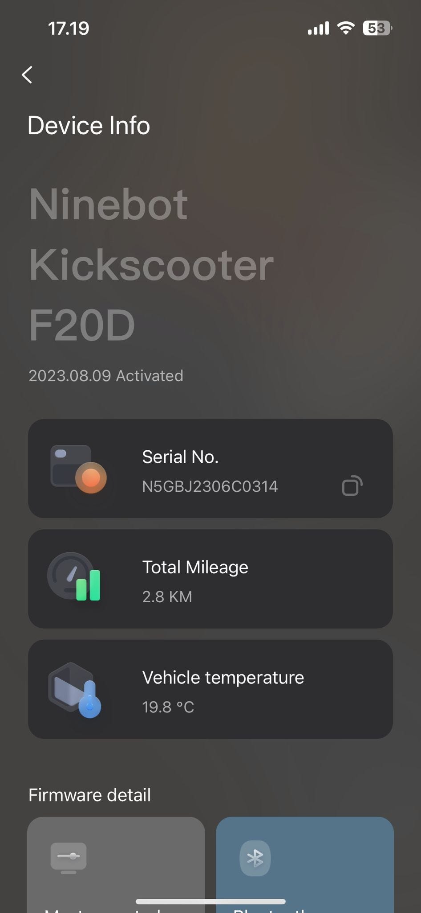The image size is (421, 913).
Task: Tap the Firmware detail heading
Action: 89,795
